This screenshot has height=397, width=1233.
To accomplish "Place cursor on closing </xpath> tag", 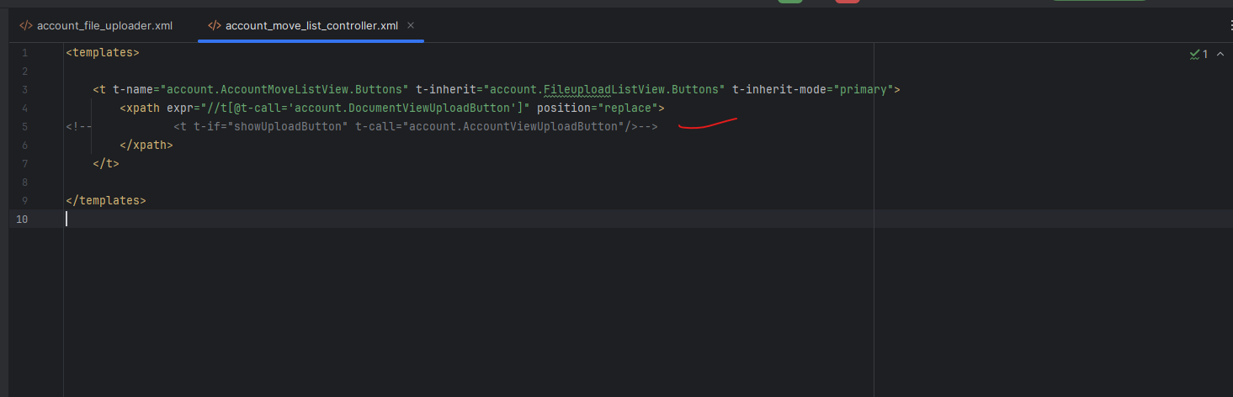I will click(x=146, y=146).
